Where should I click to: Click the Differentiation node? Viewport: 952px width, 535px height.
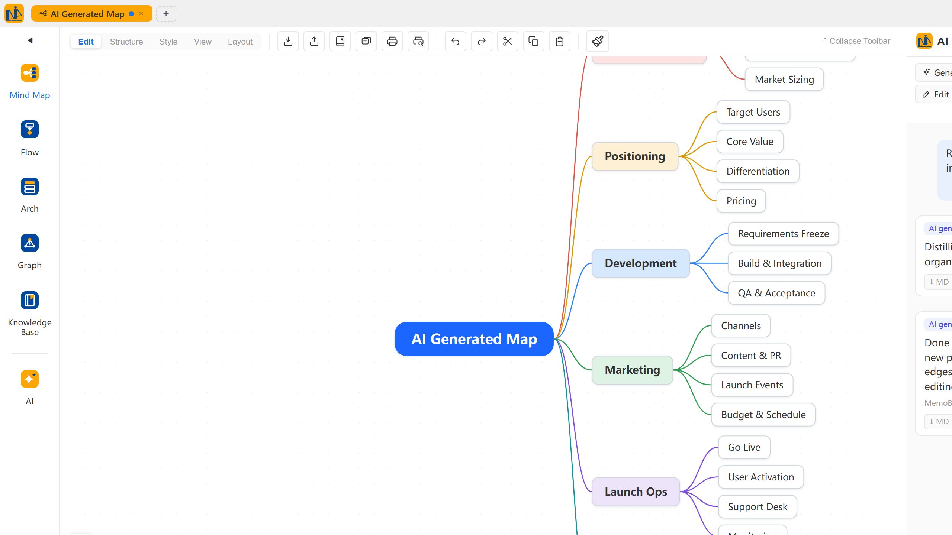758,171
